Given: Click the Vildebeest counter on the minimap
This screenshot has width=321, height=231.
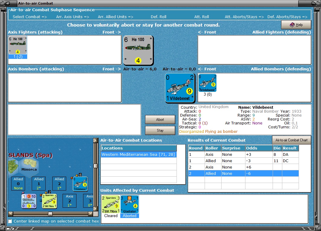Looking at the screenshot, I should (x=80, y=184).
